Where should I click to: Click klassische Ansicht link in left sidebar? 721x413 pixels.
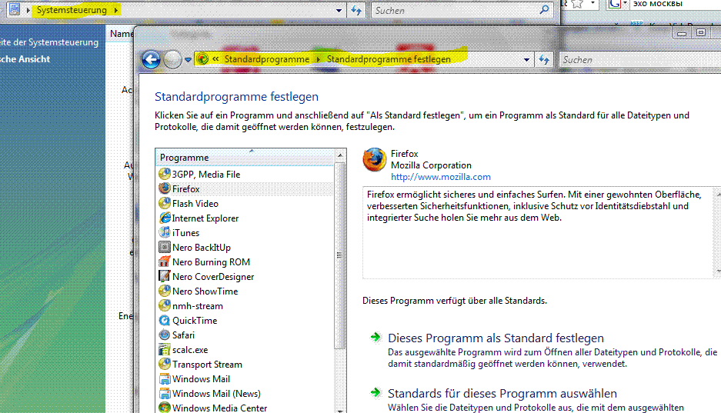25,58
